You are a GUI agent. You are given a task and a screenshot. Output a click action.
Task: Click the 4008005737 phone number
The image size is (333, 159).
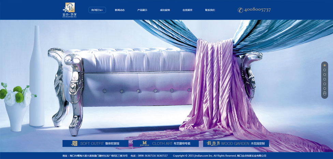(257, 10)
